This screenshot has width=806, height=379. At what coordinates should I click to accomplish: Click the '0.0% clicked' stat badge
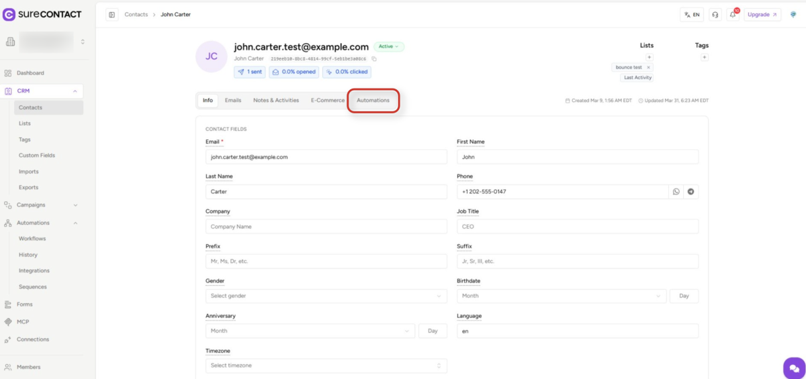(347, 72)
